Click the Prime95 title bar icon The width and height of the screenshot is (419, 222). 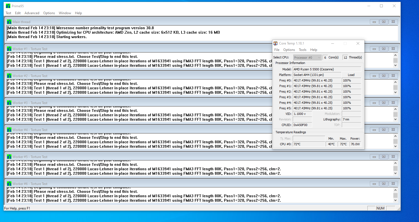pos(8,6)
